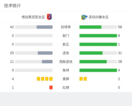Click the green 射门 bar showing 9
This screenshot has height=106, width=132.
(x=98, y=36)
